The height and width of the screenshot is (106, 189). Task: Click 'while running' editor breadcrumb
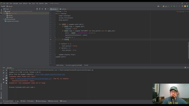coord(60,65)
